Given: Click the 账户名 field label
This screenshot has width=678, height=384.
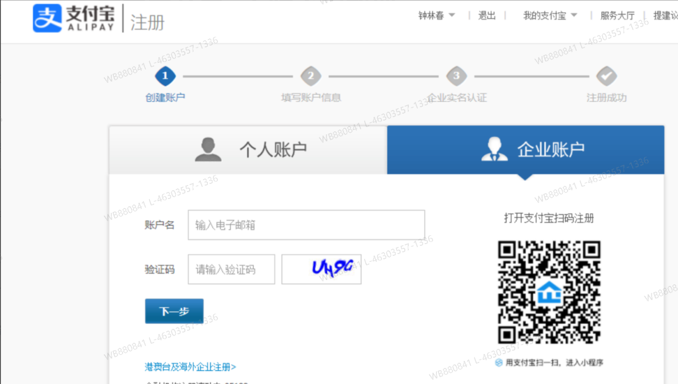Looking at the screenshot, I should tap(159, 225).
